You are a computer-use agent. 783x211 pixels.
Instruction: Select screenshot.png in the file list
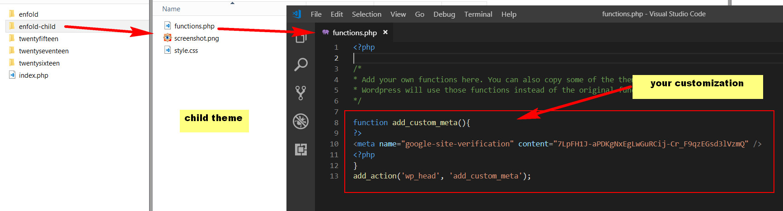coord(197,38)
